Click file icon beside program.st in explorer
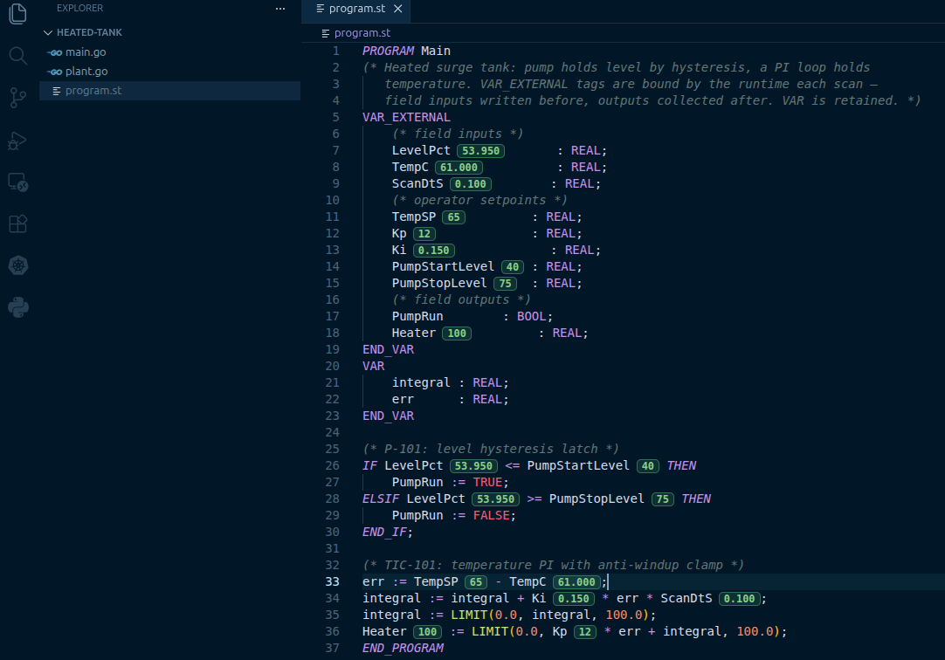The height and width of the screenshot is (660, 945). 56,91
